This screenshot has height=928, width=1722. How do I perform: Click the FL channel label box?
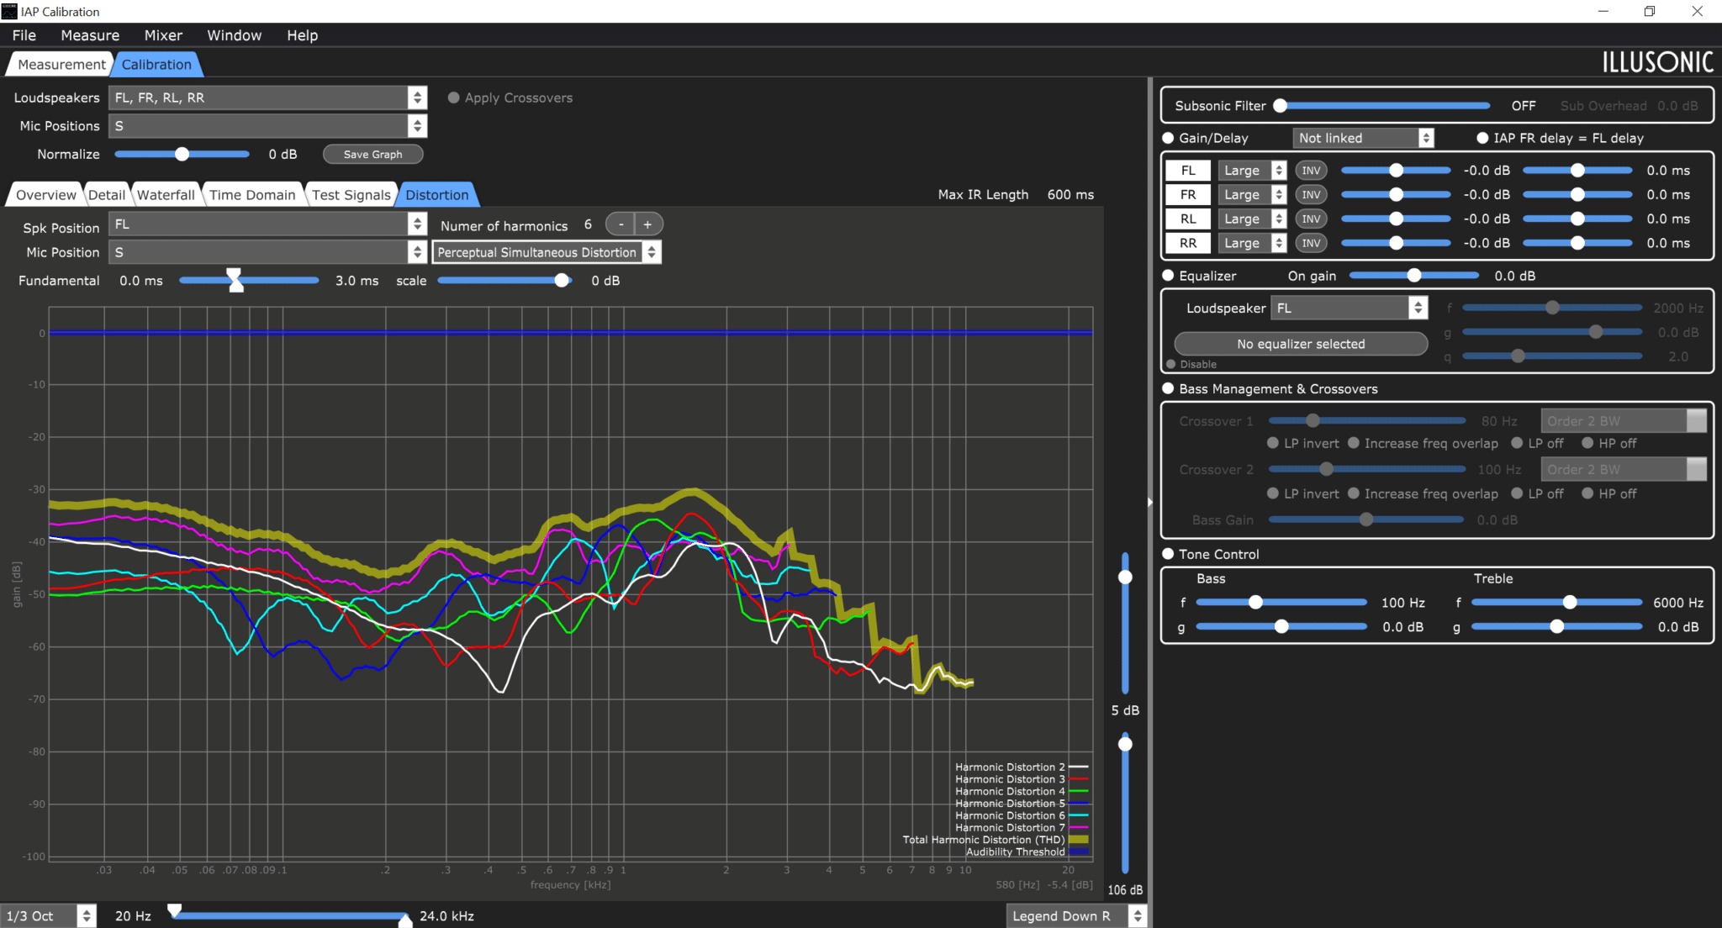(1188, 171)
